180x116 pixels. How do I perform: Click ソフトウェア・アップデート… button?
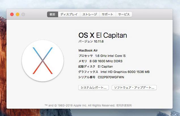(134, 88)
